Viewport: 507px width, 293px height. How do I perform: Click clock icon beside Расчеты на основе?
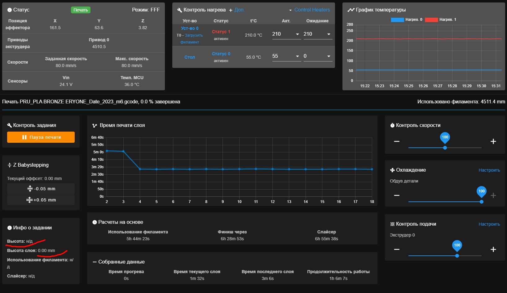[95, 222]
